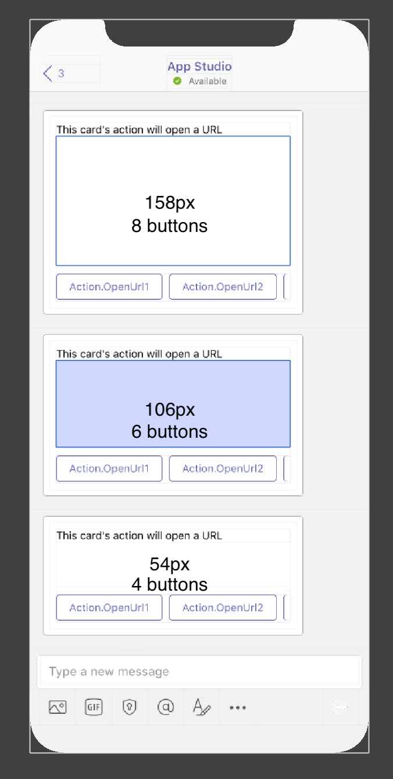This screenshot has width=393, height=779.
Task: Click the @ mention icon
Action: [x=166, y=707]
